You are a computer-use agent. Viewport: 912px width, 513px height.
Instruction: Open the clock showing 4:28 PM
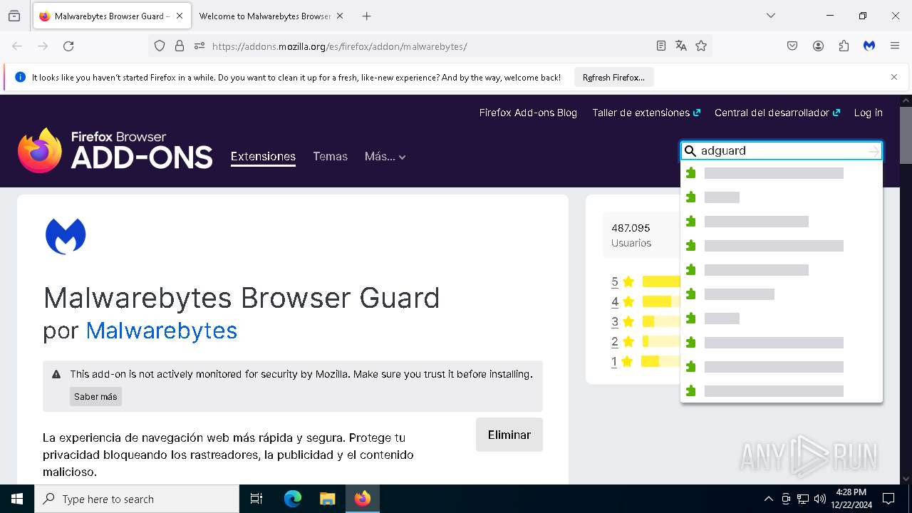(x=851, y=499)
